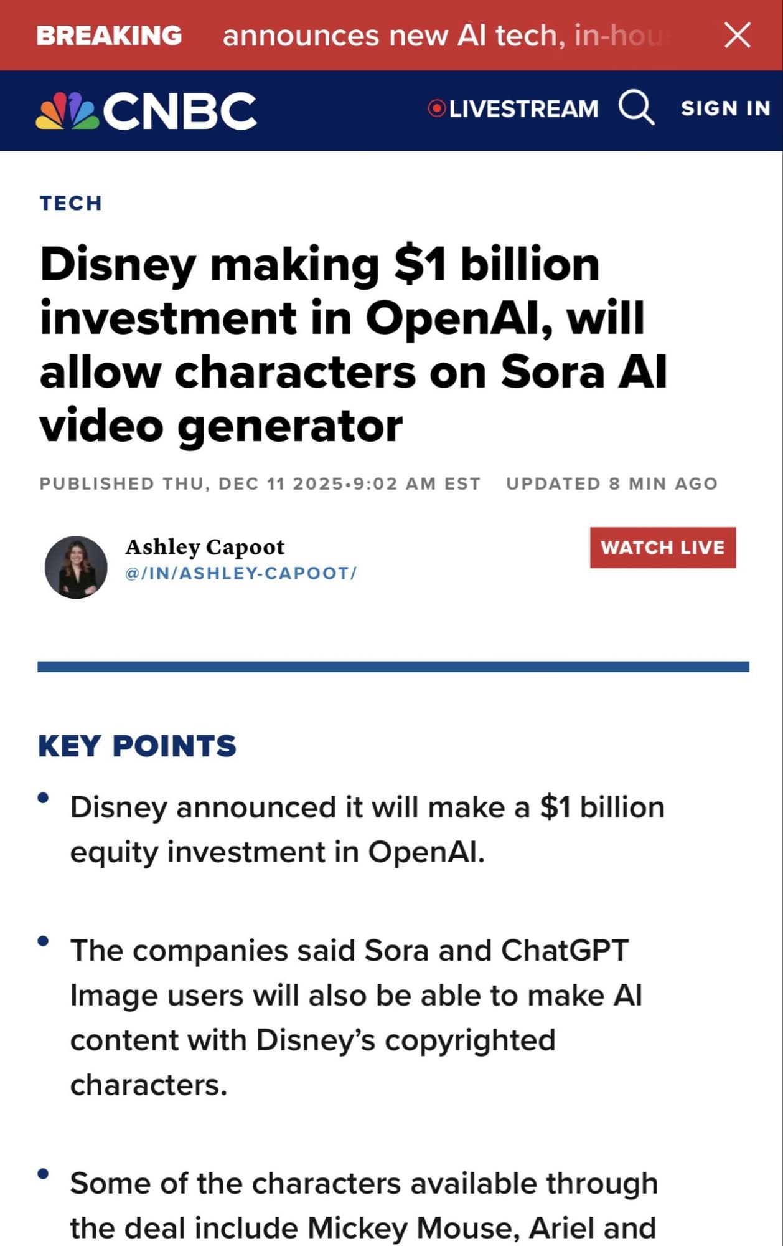The width and height of the screenshot is (783, 1246).
Task: Open the breaking news ticker headline
Action: (x=442, y=36)
